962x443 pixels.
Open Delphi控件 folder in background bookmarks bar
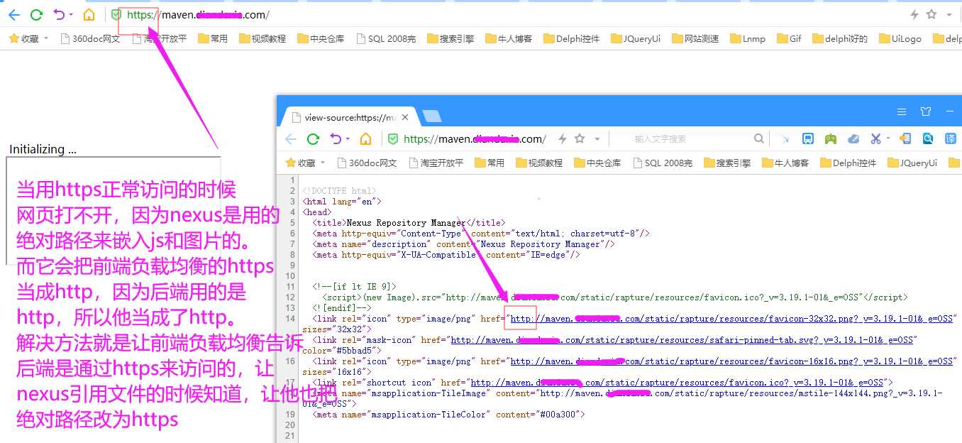(571, 38)
